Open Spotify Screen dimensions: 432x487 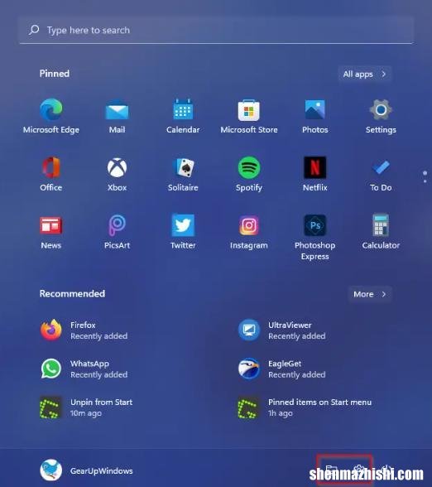249,174
